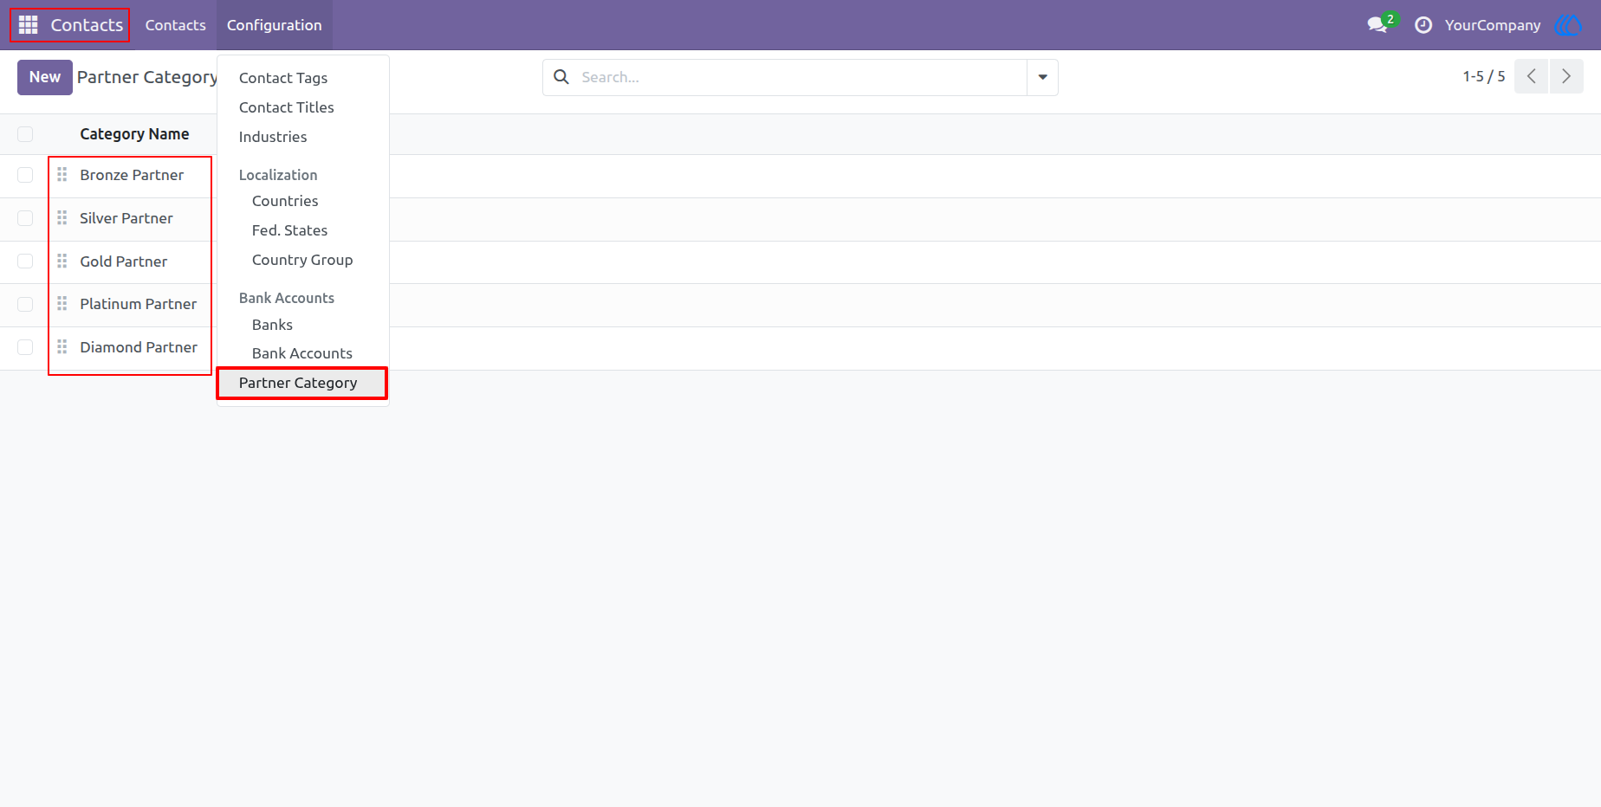The image size is (1601, 807).
Task: Grab the drag handle for Platinum Partner
Action: pos(62,304)
